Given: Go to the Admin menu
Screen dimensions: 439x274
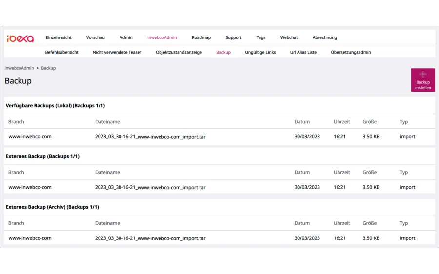Looking at the screenshot, I should coord(126,37).
